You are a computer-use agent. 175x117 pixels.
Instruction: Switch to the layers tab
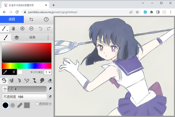(x=17, y=37)
